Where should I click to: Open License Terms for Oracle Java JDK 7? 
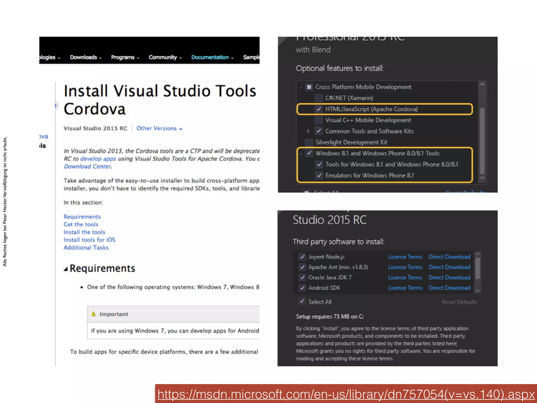coord(405,278)
